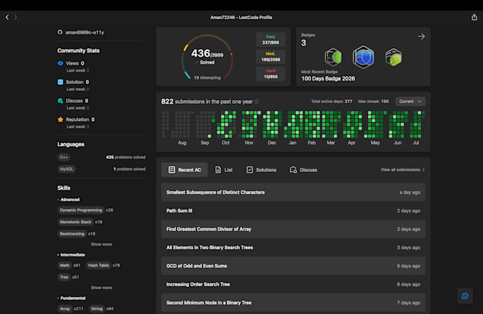Click '822 submissions in the past one year'
Screen dimensions: 483x314
[207, 102]
